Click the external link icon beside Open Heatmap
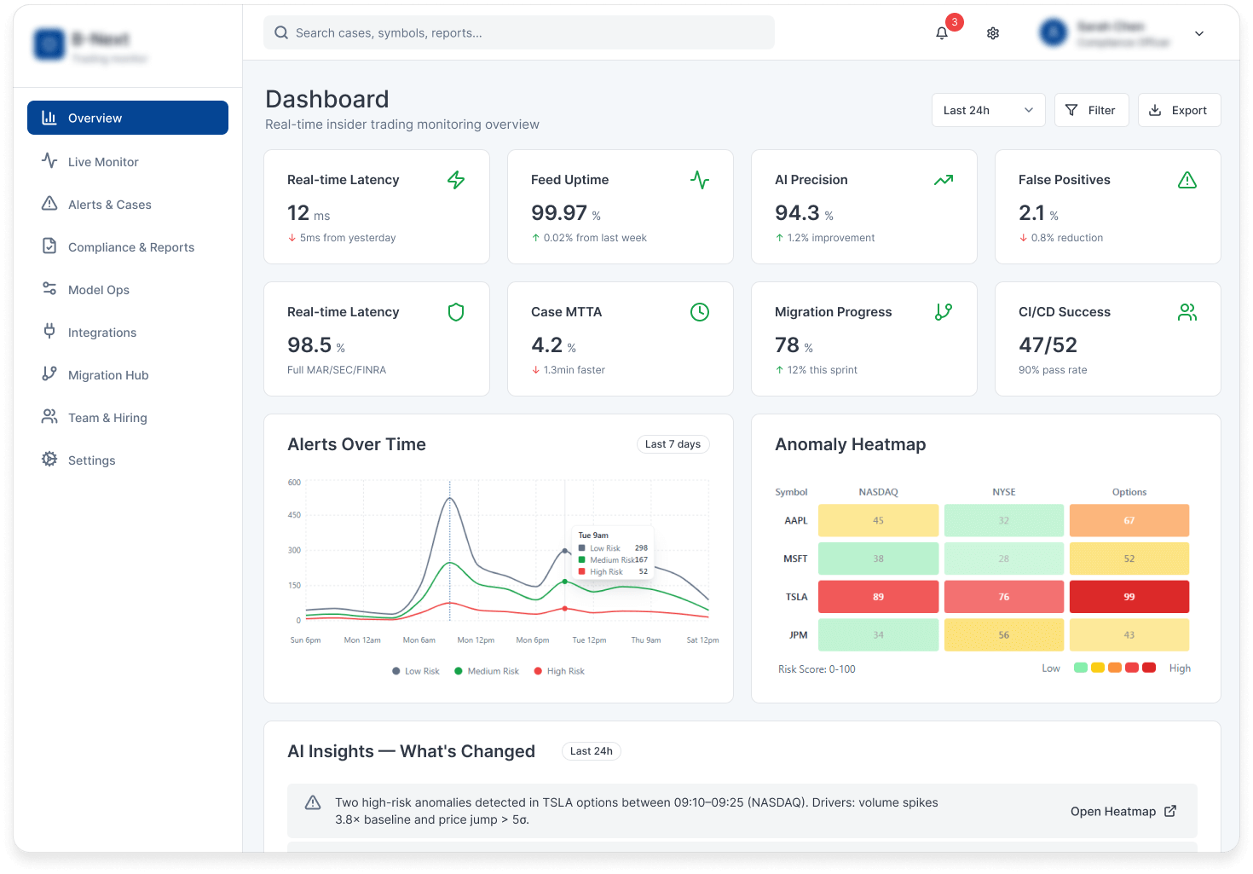The height and width of the screenshot is (874, 1253). tap(1170, 811)
